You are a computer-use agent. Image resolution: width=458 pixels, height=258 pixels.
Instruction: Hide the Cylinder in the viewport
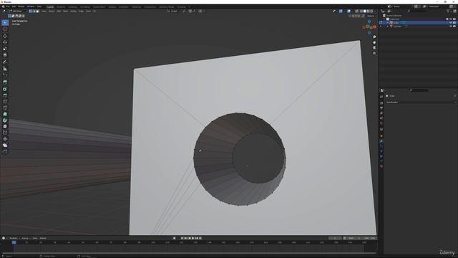(451, 27)
